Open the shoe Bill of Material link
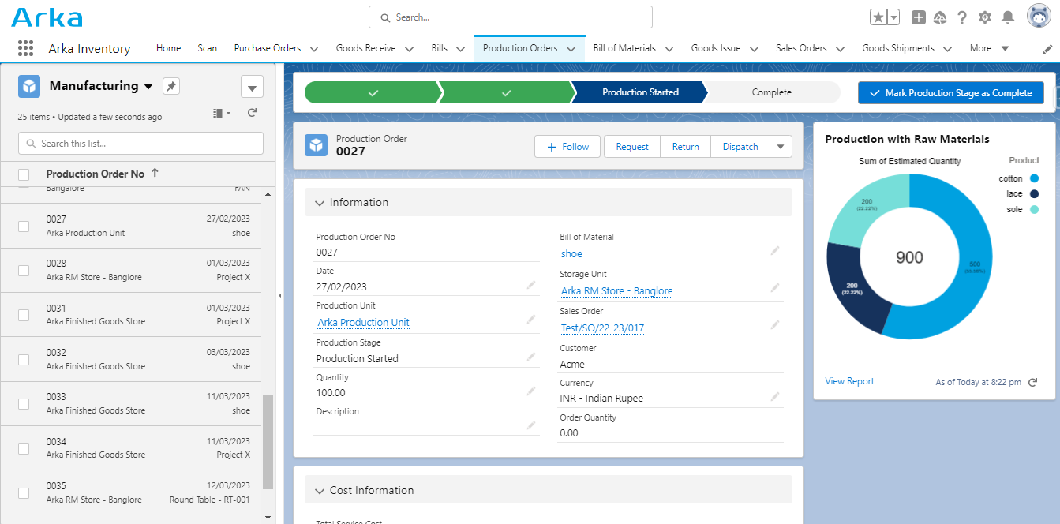1060x524 pixels. 571,253
